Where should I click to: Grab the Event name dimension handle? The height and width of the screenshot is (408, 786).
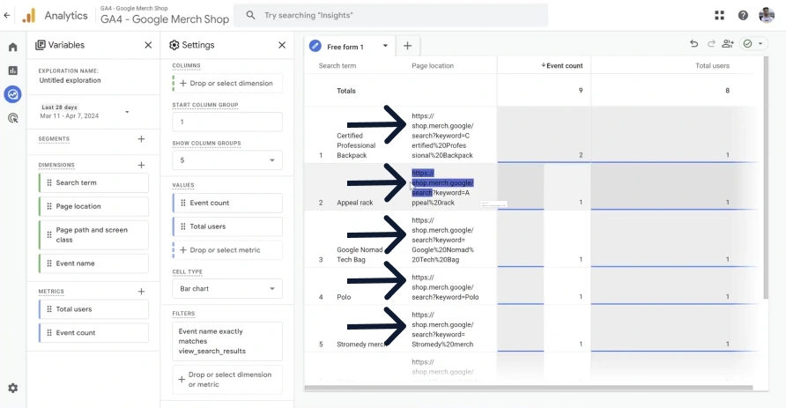49,263
